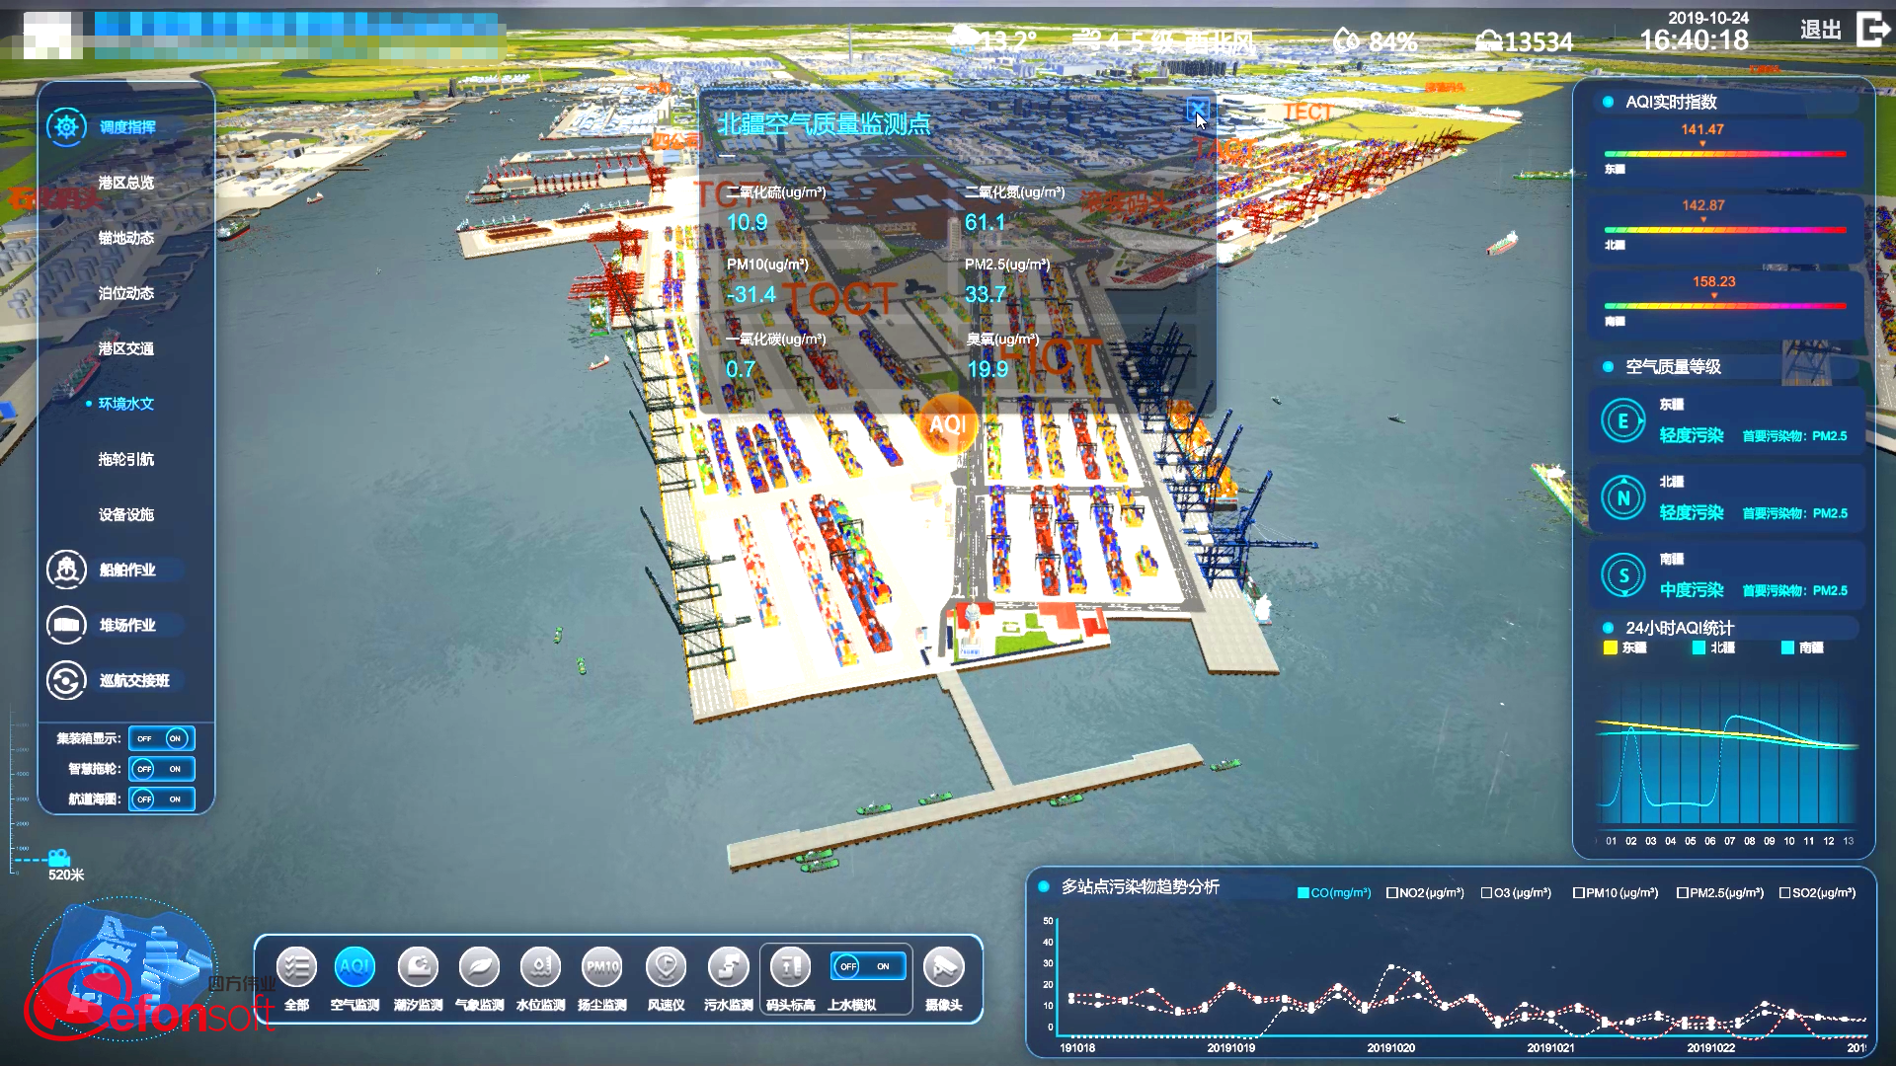Screen dimensions: 1896x1066
Task: Enable the PM2.5 series checkbox
Action: click(1683, 893)
